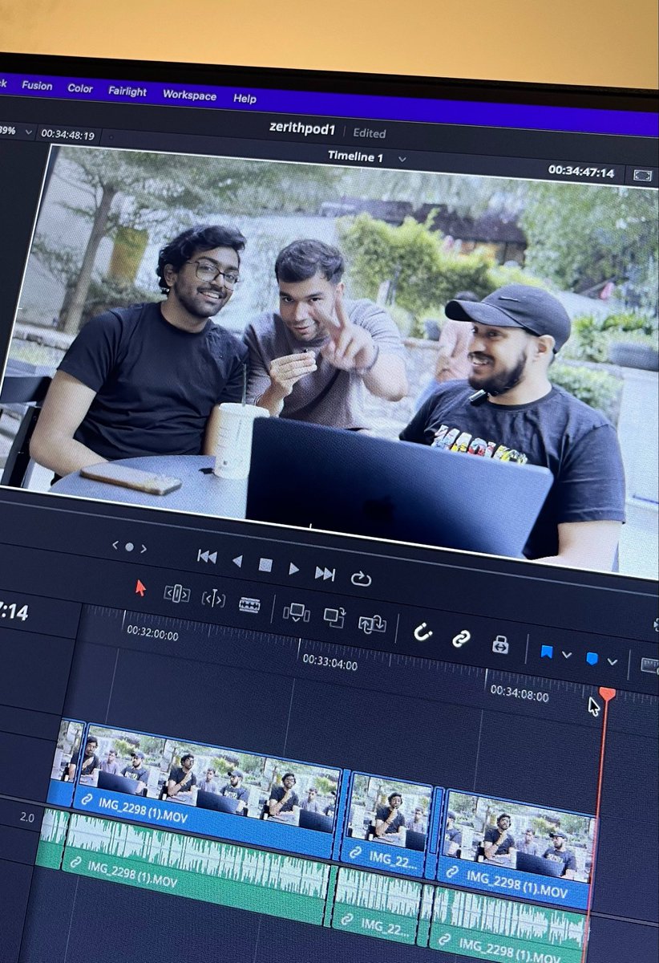This screenshot has height=963, width=659.
Task: Open the Fairlight menu
Action: point(127,91)
